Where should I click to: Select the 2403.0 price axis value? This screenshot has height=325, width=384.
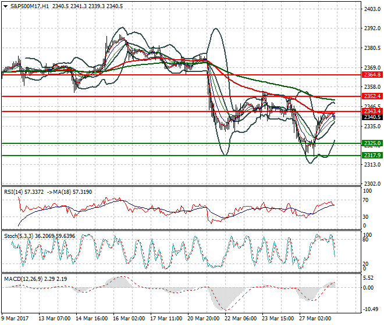[372, 9]
